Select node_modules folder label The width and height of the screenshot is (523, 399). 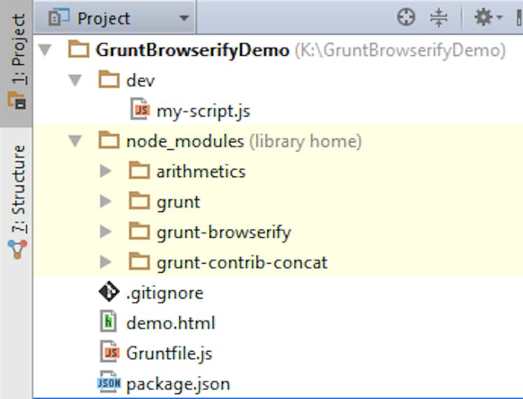click(x=185, y=142)
